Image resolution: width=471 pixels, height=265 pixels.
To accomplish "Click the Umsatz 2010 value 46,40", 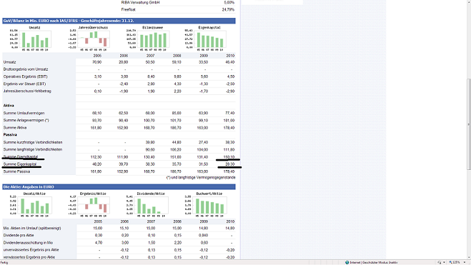I will click(x=230, y=62).
